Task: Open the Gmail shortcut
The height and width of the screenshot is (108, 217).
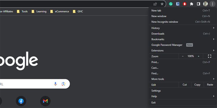Action: 45,101
